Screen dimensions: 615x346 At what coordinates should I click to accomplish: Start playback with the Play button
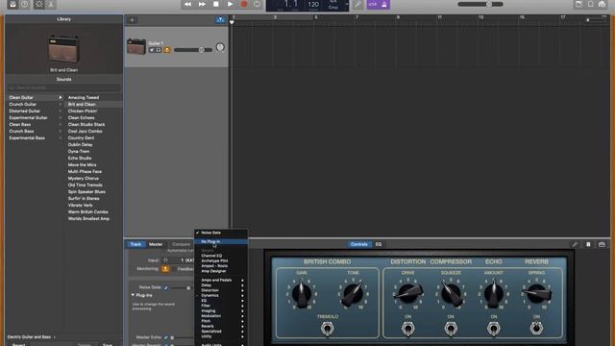[x=230, y=4]
